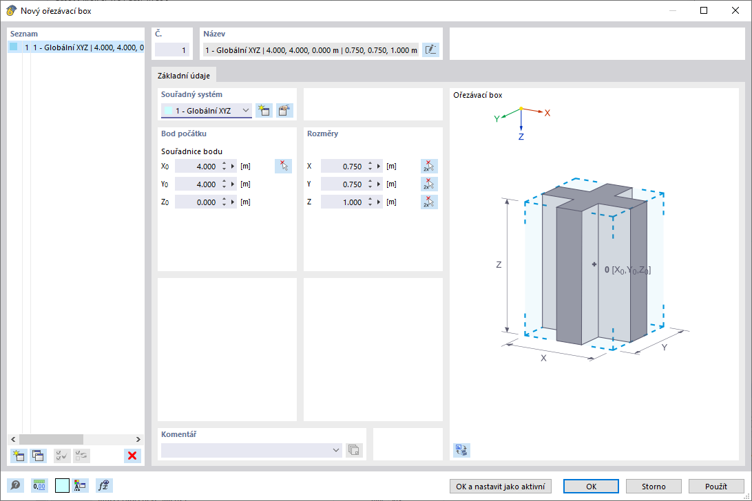Click the X dimension spinner arrows

pyautogui.click(x=370, y=167)
